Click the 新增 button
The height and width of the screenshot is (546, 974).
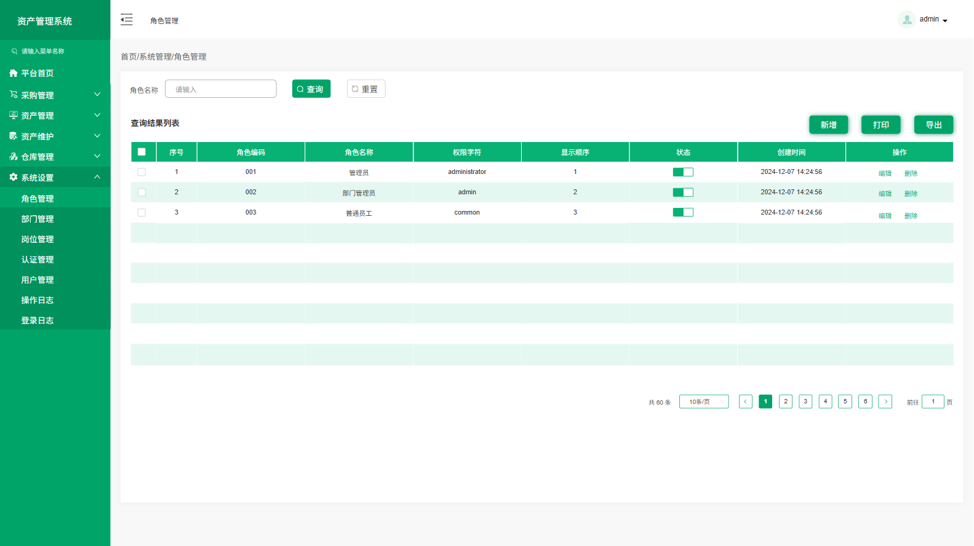(x=828, y=125)
